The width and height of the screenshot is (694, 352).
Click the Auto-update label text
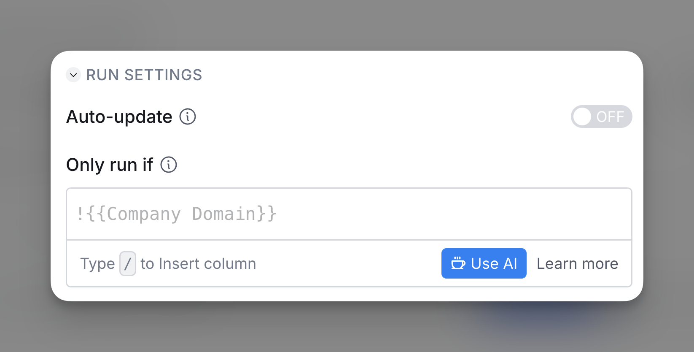(x=119, y=117)
